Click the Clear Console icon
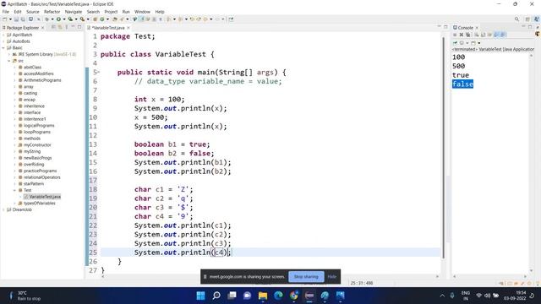The image size is (541, 304). point(477,35)
